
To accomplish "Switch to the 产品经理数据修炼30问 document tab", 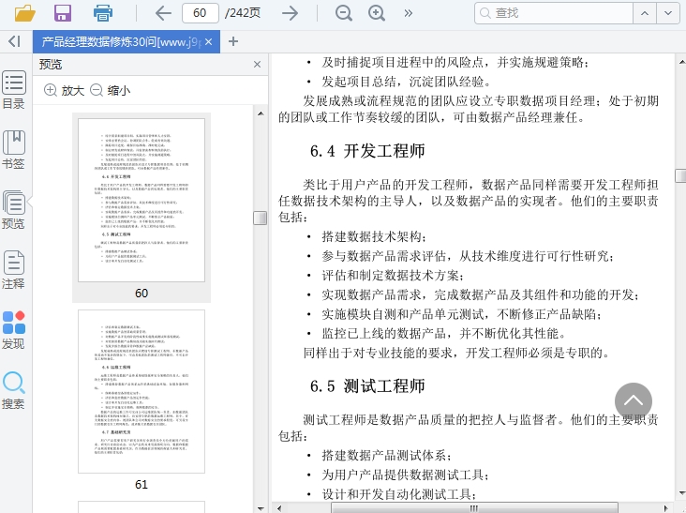I will coord(120,42).
